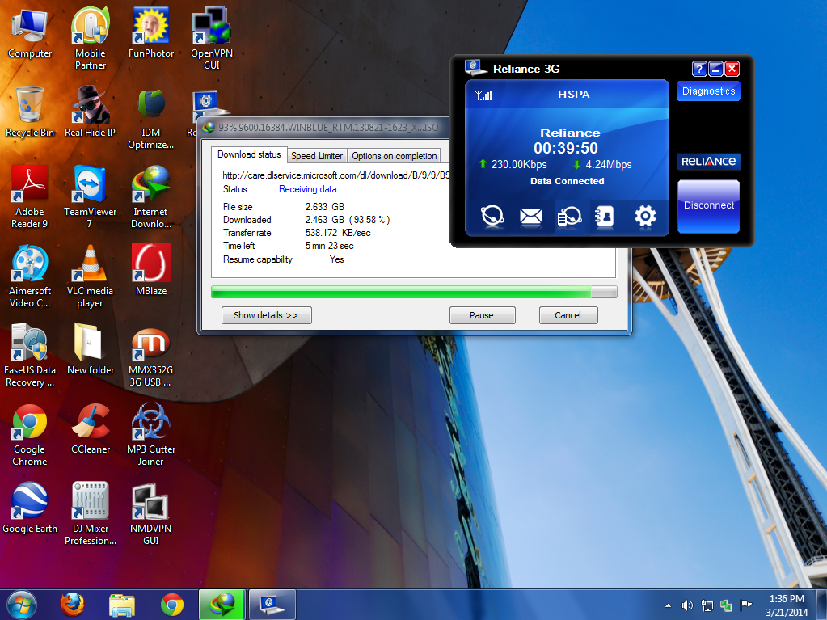The width and height of the screenshot is (827, 620).
Task: Launch Adobe Reader 9
Action: pyautogui.click(x=30, y=197)
